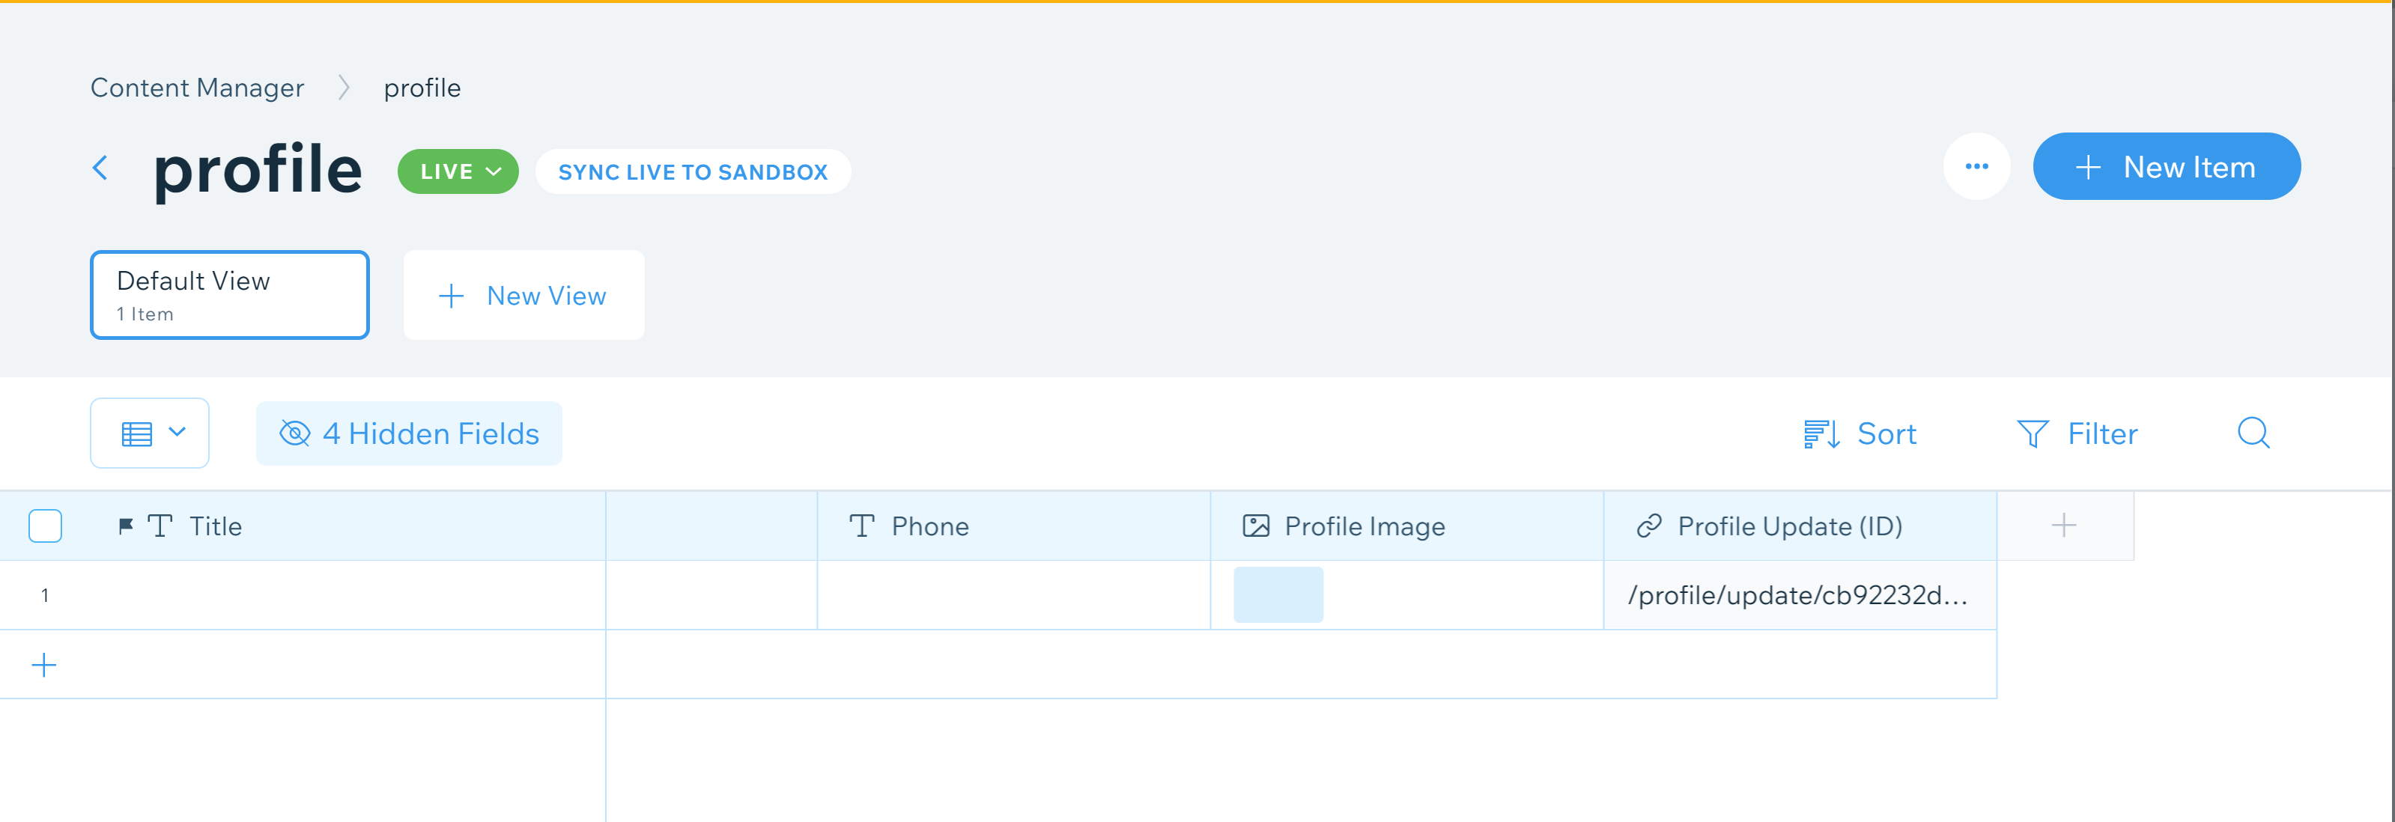Click the plus icon to add row
This screenshot has width=2395, height=822.
(x=43, y=665)
